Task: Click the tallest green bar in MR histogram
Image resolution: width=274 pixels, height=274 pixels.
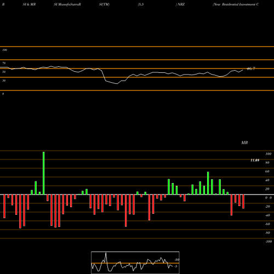Action: (x=44, y=173)
